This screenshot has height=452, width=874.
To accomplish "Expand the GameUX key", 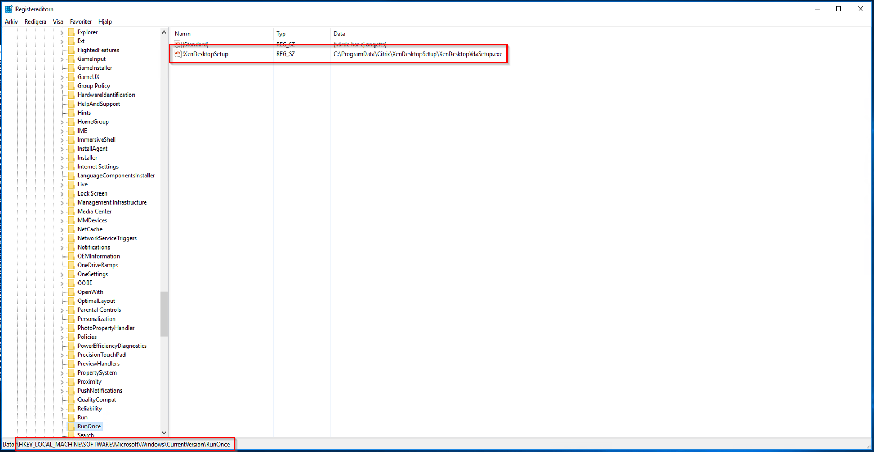I will 62,77.
